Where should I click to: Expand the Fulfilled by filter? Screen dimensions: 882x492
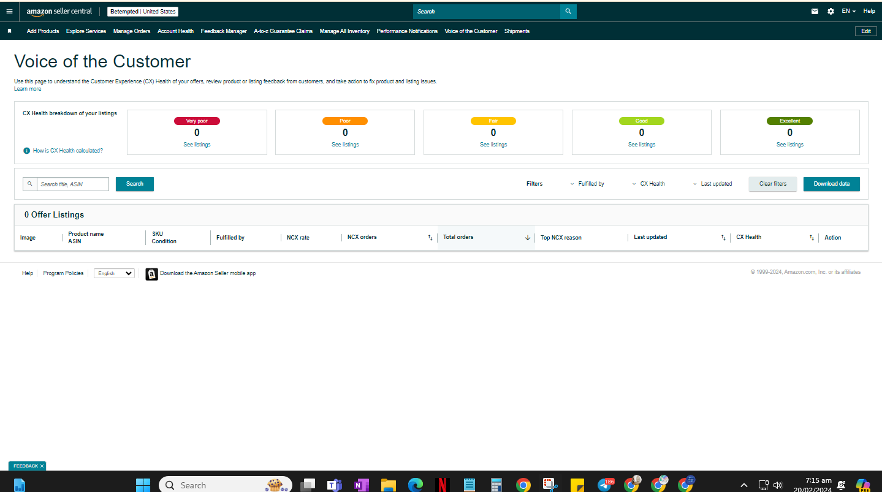point(587,184)
